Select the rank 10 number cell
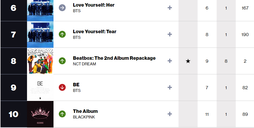254x128 pixels. [14, 114]
